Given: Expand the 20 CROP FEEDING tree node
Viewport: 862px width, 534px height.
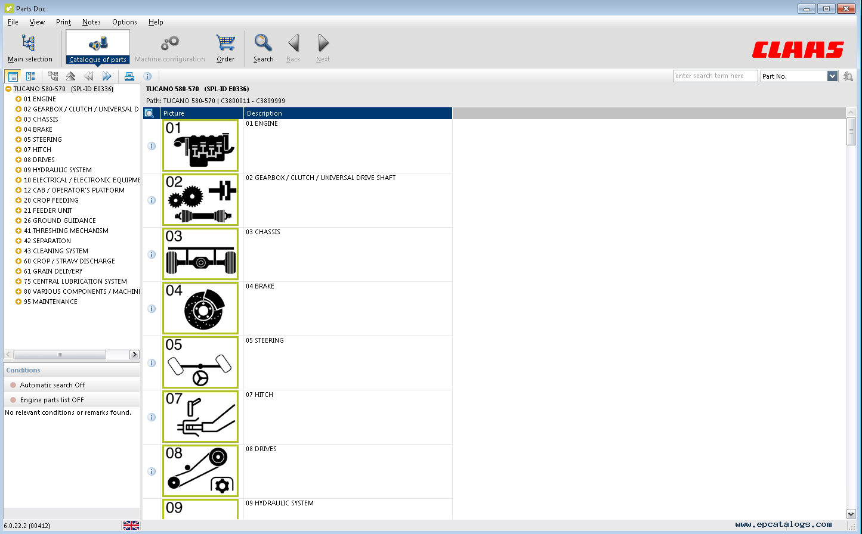Looking at the screenshot, I should point(18,200).
